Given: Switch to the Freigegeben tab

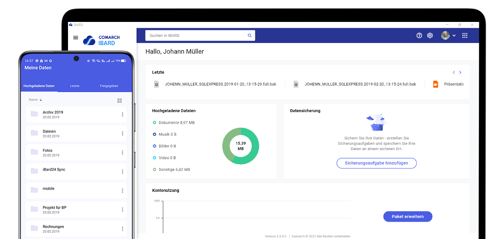Looking at the screenshot, I should [109, 86].
